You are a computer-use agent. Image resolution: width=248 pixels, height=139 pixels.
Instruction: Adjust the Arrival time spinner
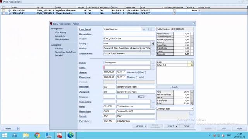coord(124,73)
